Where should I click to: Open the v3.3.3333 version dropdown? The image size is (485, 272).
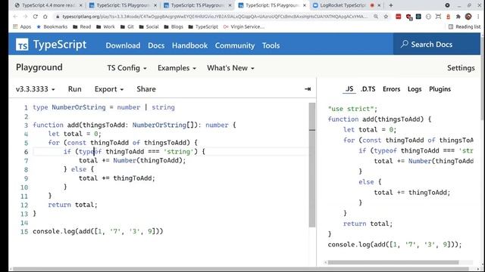click(x=36, y=89)
